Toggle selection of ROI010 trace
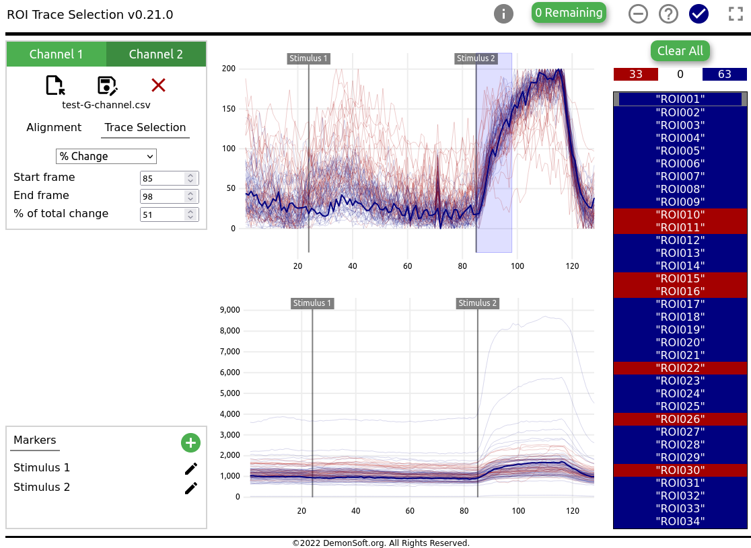This screenshot has width=751, height=548. click(680, 214)
